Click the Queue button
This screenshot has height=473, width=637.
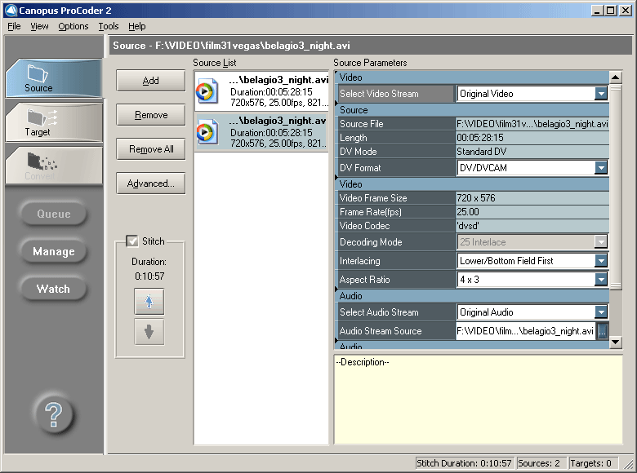click(54, 214)
